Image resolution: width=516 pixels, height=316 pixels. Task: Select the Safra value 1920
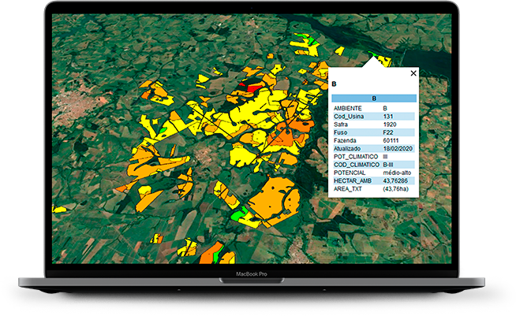[390, 125]
